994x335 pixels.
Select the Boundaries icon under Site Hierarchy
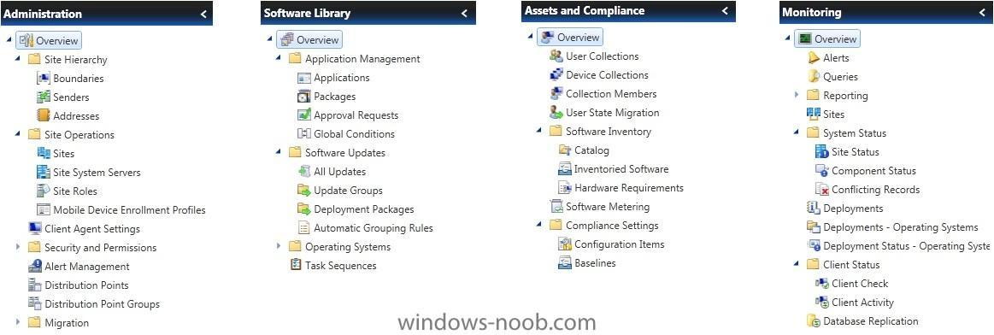coord(43,79)
